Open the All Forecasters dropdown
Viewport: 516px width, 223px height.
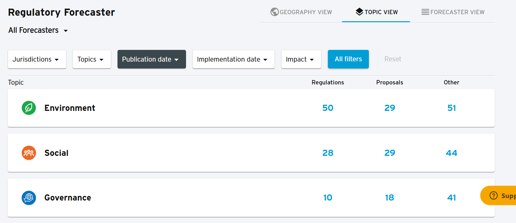(x=38, y=30)
